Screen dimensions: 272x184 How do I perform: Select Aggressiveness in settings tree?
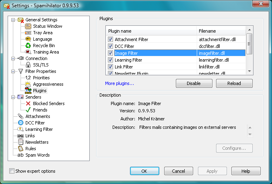(x=48, y=84)
